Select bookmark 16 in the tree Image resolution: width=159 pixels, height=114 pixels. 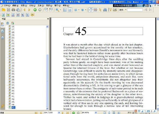pos(13,27)
